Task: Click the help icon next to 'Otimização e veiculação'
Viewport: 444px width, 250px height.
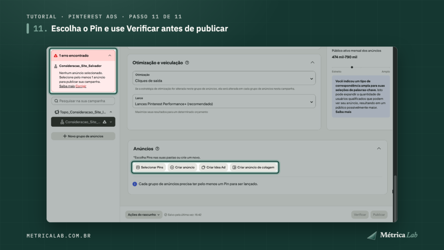Action: point(187,62)
